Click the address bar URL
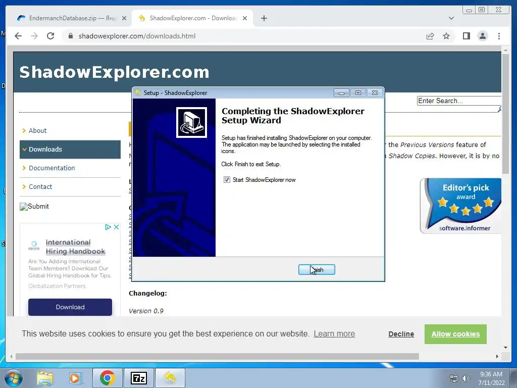 [x=137, y=36]
